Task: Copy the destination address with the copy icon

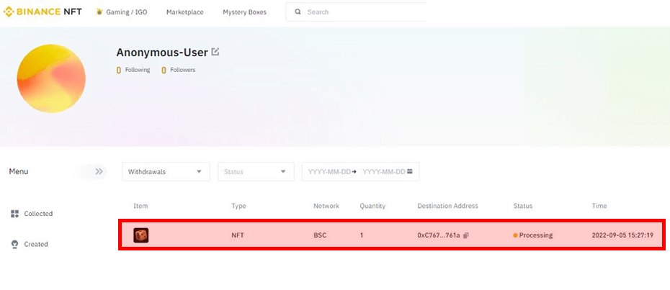Action: (467, 235)
